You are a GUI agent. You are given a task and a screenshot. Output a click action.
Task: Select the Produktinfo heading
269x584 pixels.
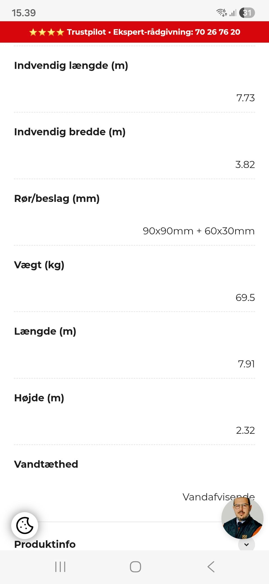(45, 544)
